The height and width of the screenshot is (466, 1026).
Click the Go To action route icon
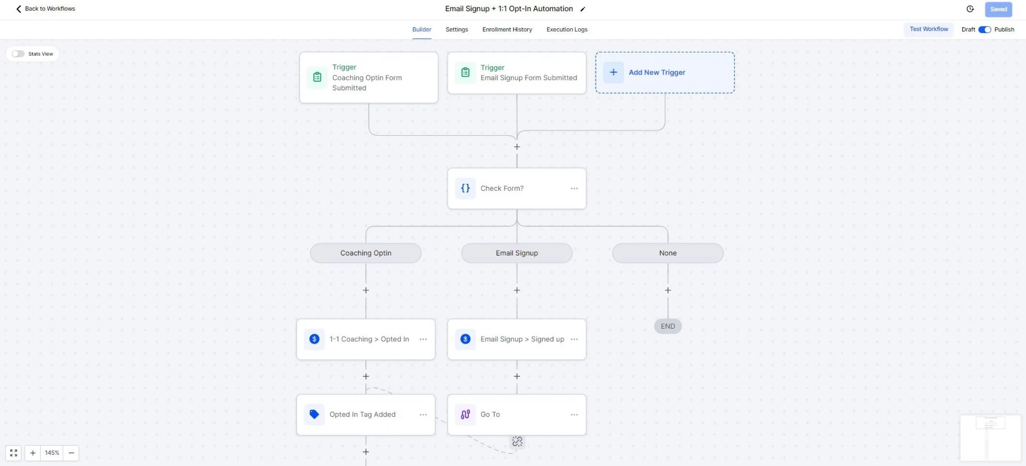(465, 415)
